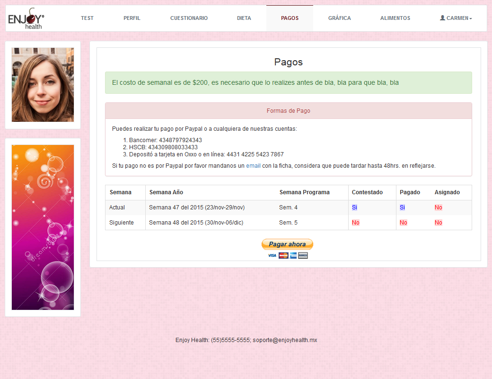Click the Asignado 'No' badge for Semana 47
492x379 pixels.
(439, 208)
